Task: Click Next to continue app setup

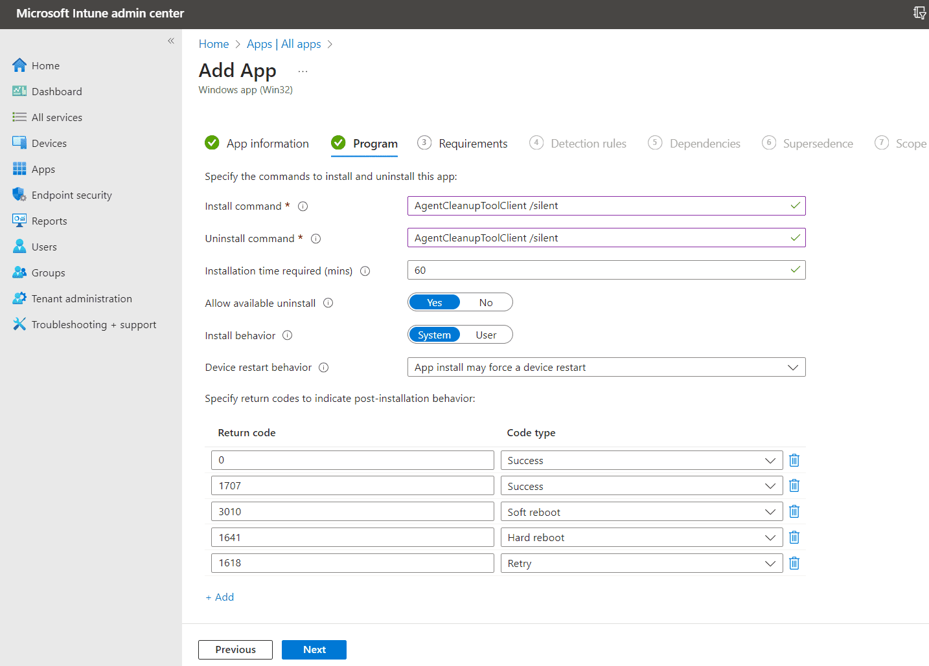Action: [x=314, y=650]
